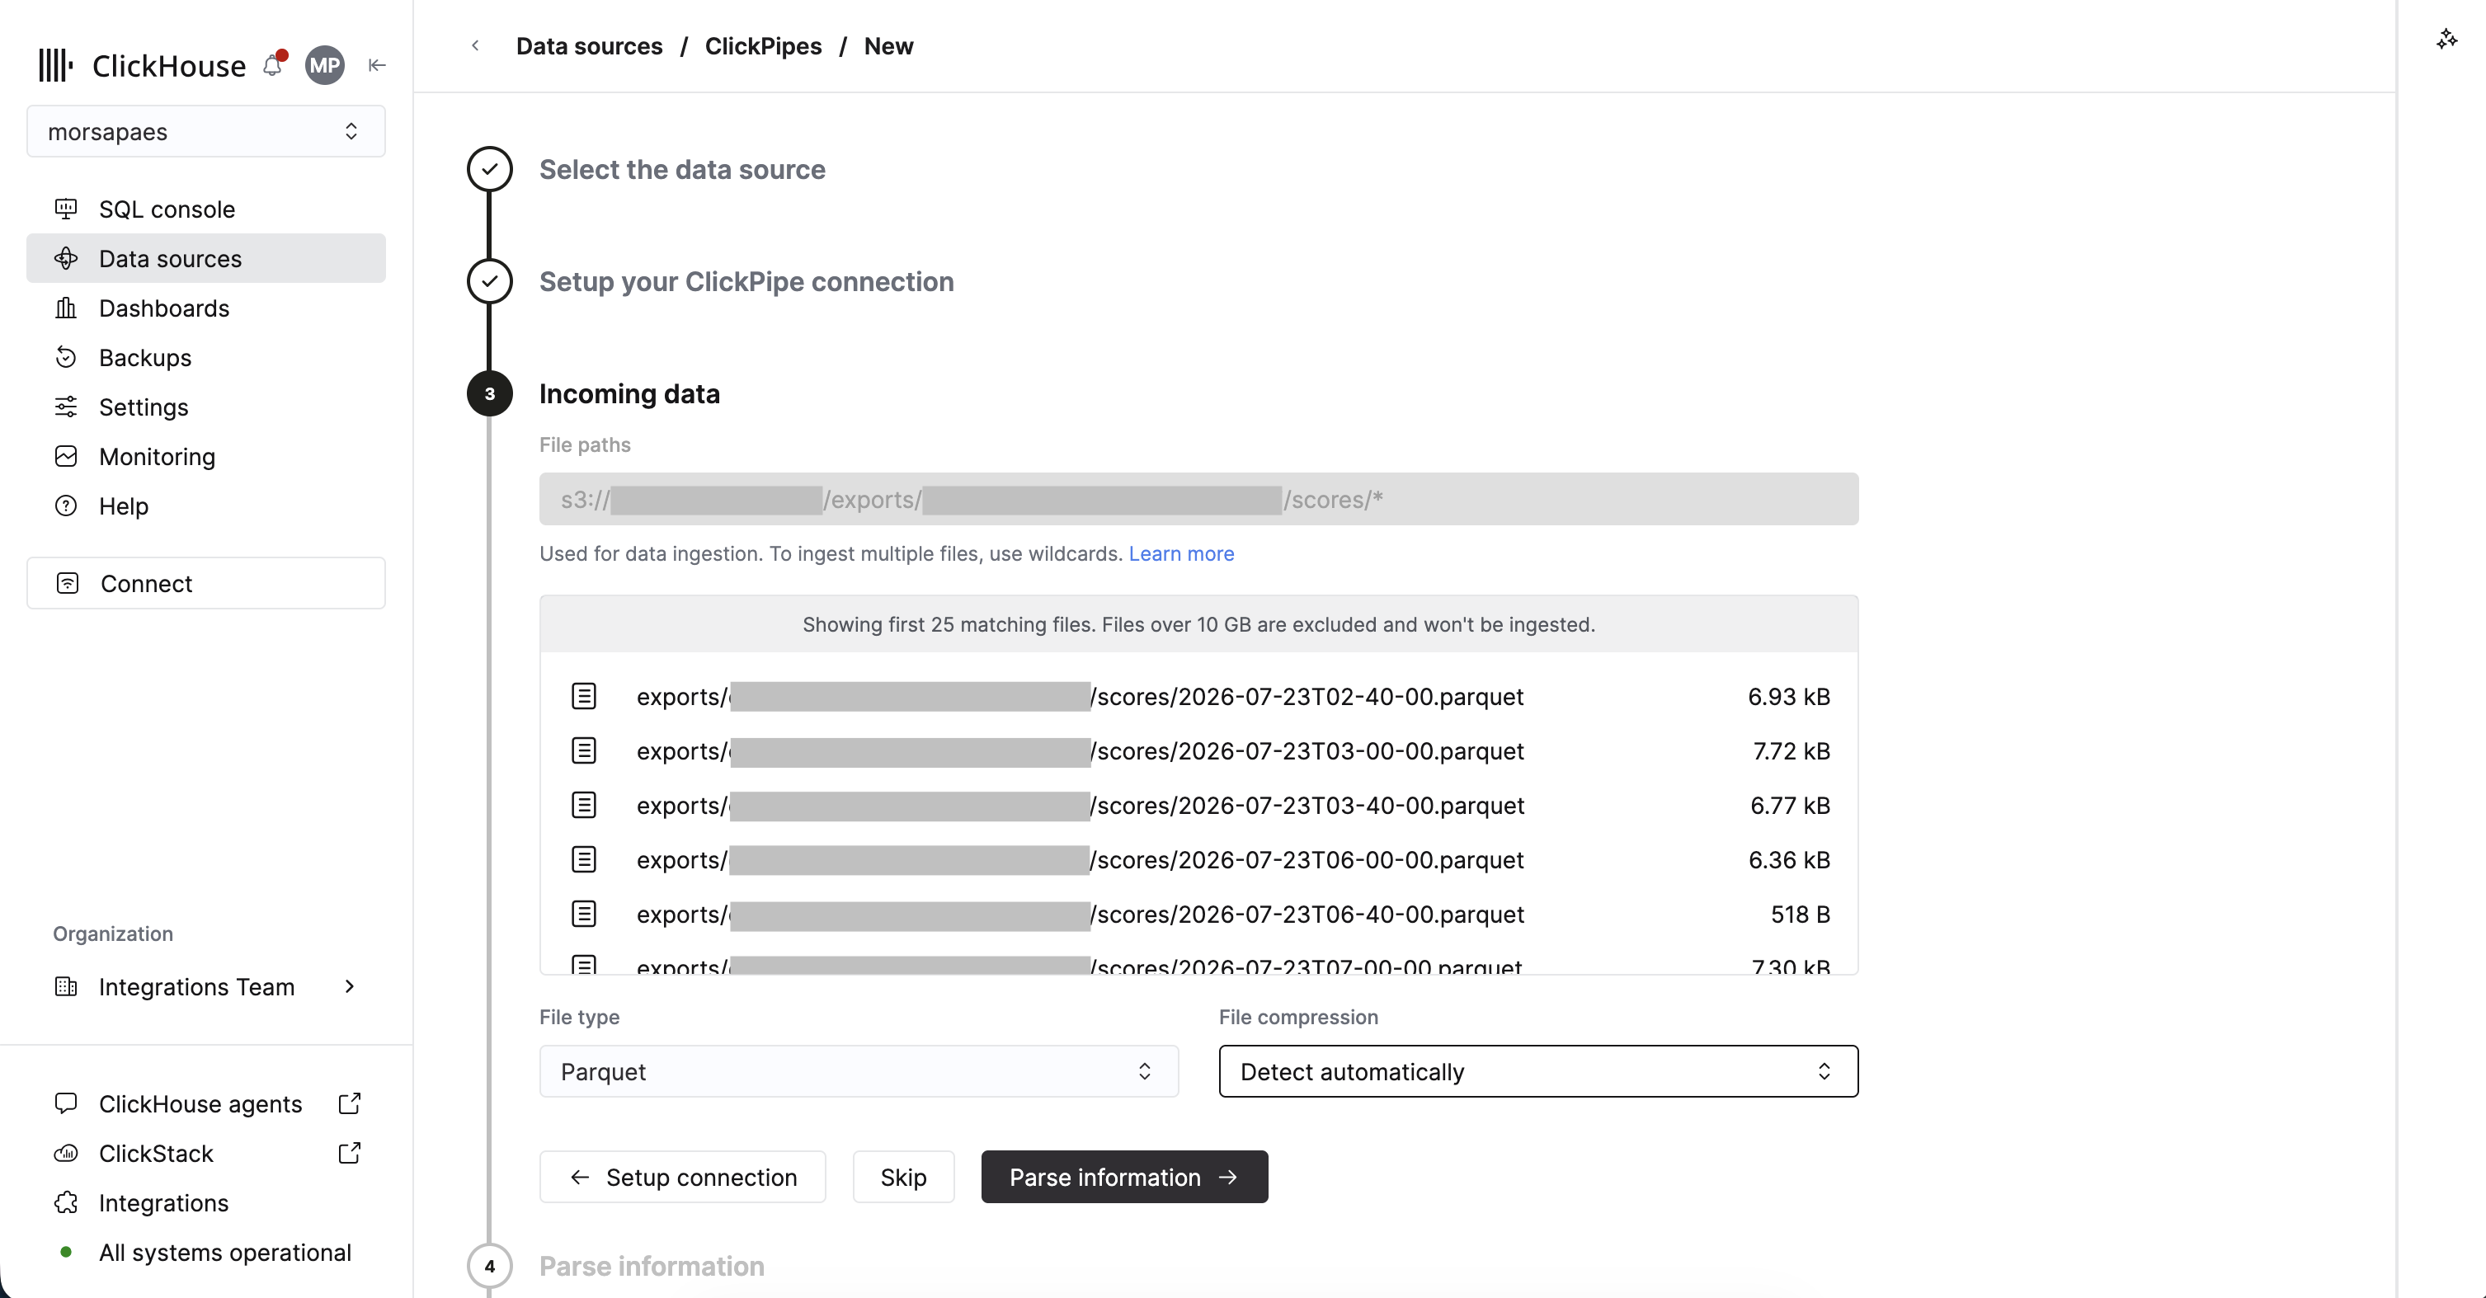The width and height of the screenshot is (2486, 1298).
Task: Select file 2026-07-23T06-00-00.parquet row
Action: coord(1198,859)
